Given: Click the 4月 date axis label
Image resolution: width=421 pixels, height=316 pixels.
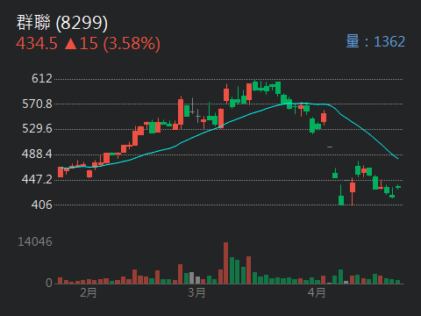Looking at the screenshot, I should (317, 292).
